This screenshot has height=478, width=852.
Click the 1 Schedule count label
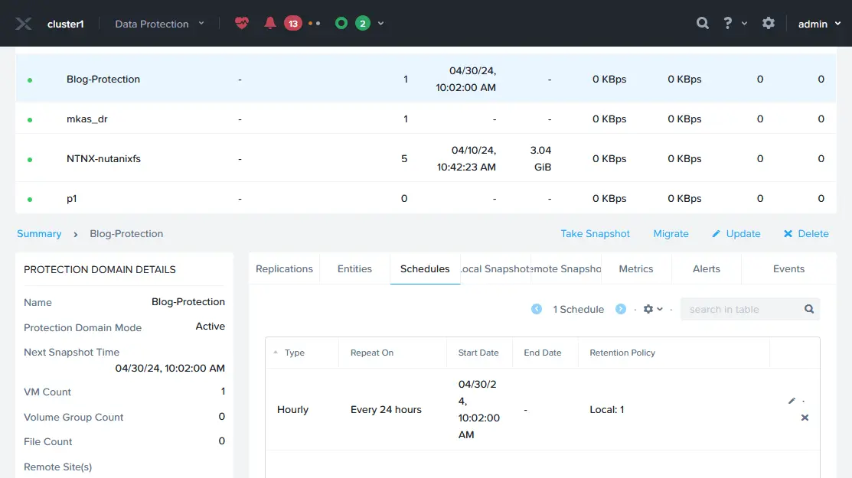578,309
